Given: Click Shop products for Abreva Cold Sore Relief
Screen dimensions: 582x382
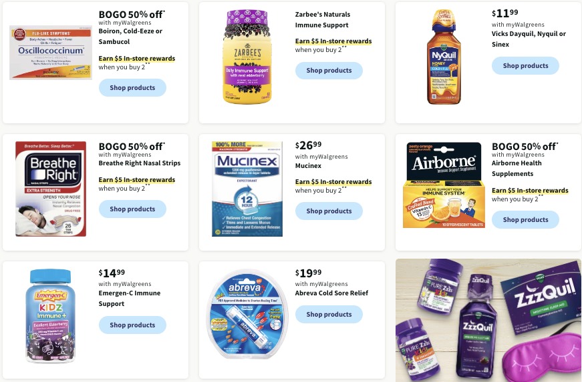Looking at the screenshot, I should [x=329, y=314].
